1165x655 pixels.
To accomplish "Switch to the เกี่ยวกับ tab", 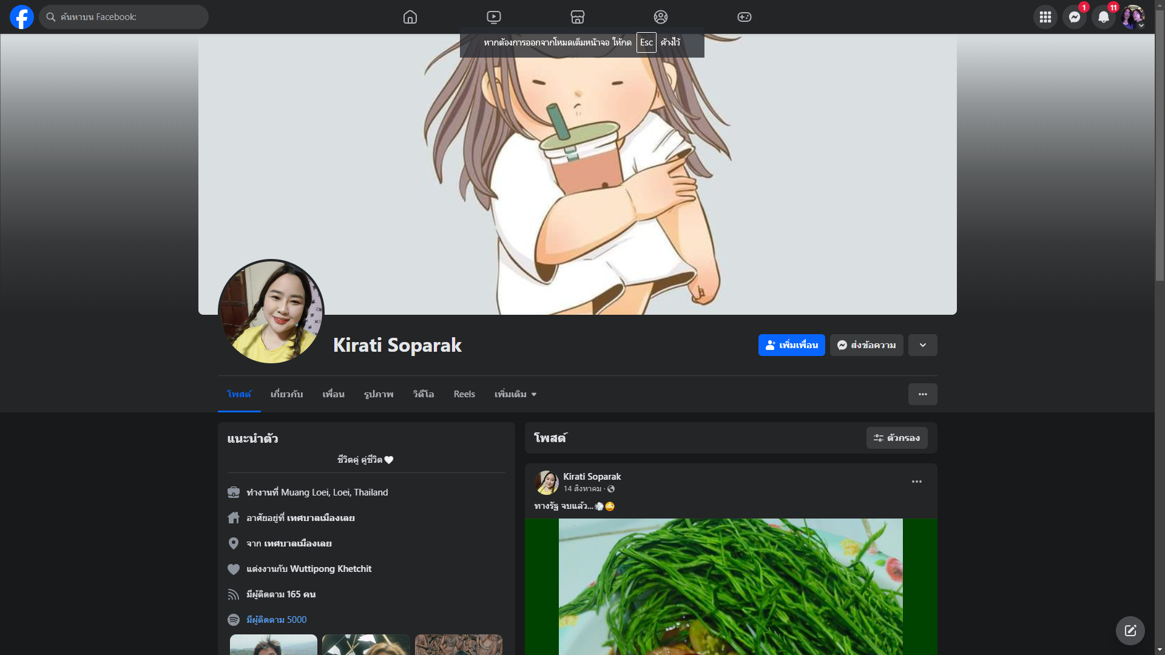I will pyautogui.click(x=286, y=394).
